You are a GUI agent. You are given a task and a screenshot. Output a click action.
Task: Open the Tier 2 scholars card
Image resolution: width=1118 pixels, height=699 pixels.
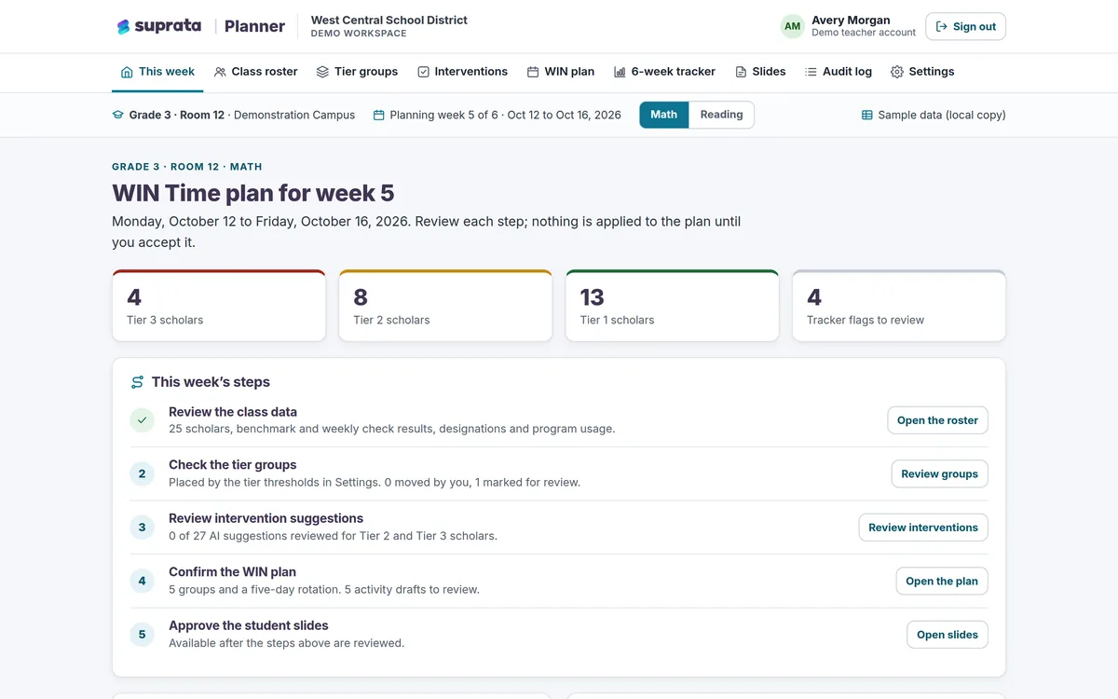point(445,306)
